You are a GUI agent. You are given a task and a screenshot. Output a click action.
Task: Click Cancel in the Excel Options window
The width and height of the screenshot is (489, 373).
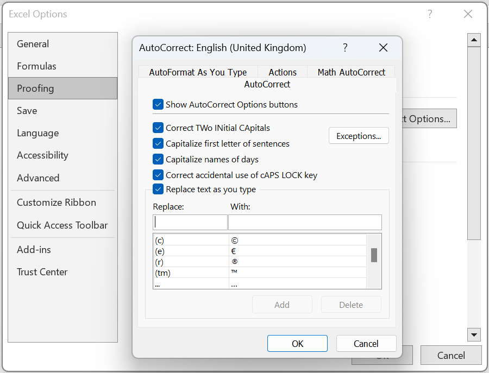451,355
